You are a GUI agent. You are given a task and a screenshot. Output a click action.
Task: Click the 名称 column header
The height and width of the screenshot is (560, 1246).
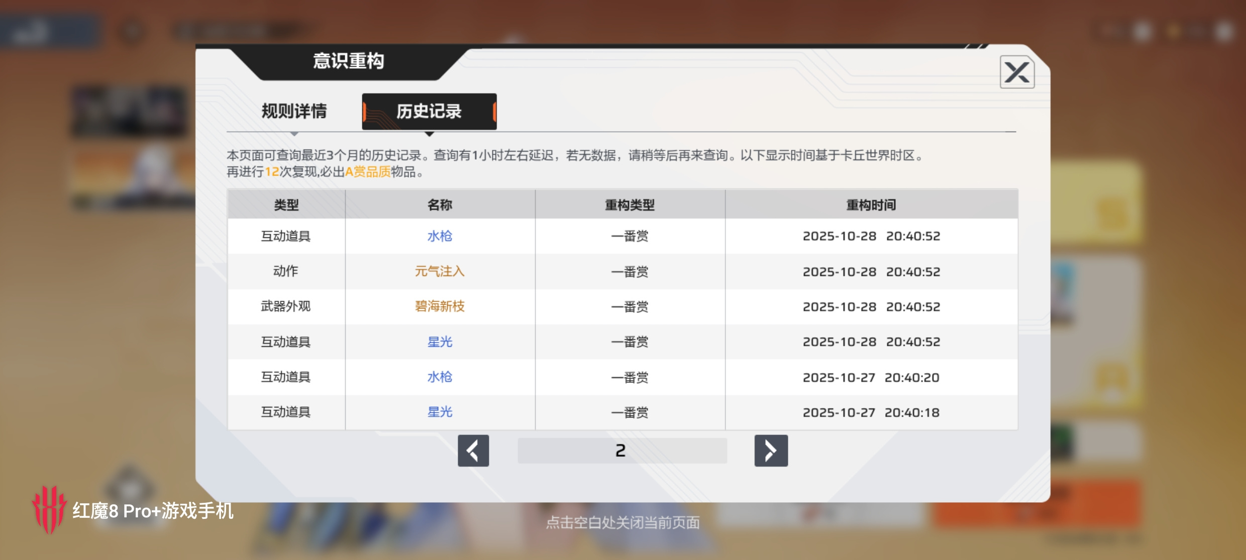[x=440, y=205]
